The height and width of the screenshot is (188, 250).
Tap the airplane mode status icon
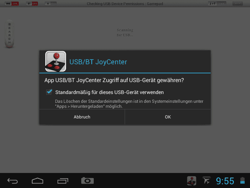click(207, 180)
